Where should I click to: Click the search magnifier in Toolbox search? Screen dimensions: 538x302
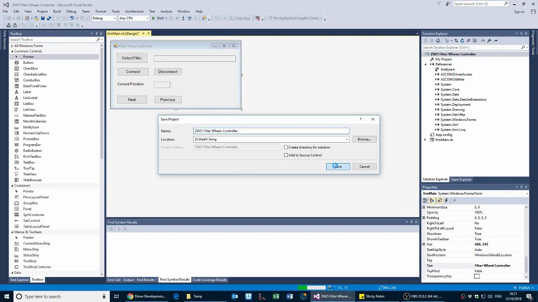point(98,39)
